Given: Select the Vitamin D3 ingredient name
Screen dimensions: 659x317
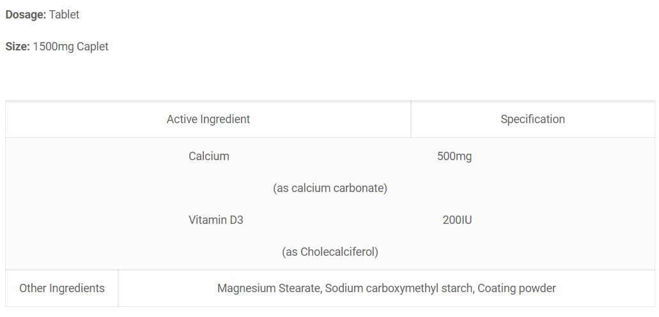Looking at the screenshot, I should coord(215,220).
